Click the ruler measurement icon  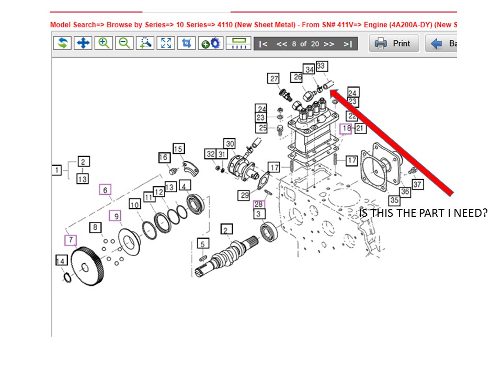tap(238, 43)
